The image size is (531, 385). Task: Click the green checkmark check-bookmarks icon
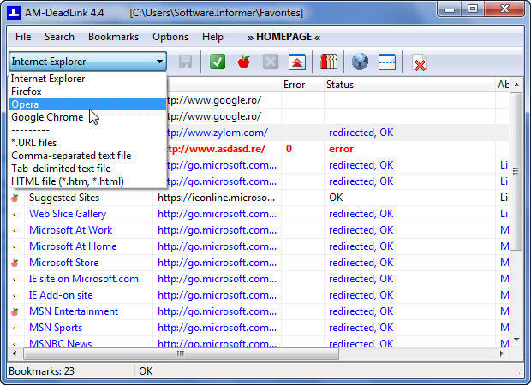click(218, 62)
